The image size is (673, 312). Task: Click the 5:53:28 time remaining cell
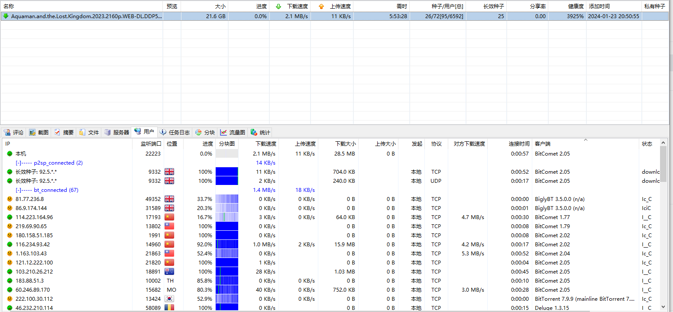[398, 16]
